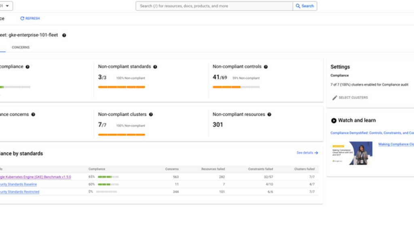Screen dimensions: 414x236
Task: Open Security Standards Restricted link
Action: tap(19, 192)
